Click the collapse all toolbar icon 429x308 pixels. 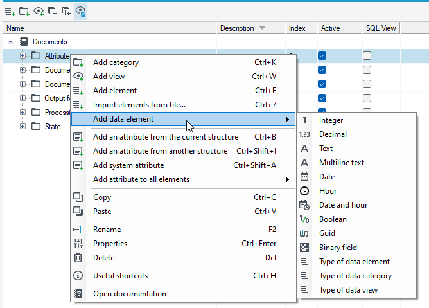click(x=52, y=12)
